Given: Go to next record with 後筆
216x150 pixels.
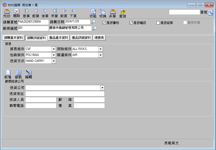Looking at the screenshot, I should point(45,13).
